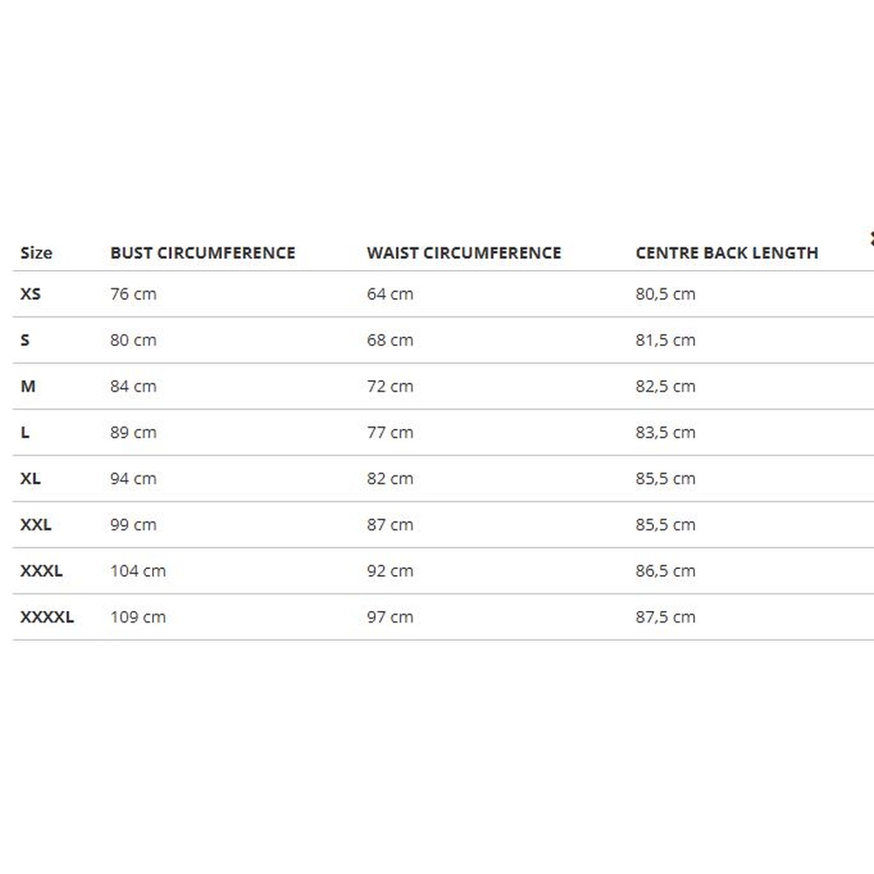874x874 pixels.
Task: Select the M size row label
Action: click(x=28, y=386)
